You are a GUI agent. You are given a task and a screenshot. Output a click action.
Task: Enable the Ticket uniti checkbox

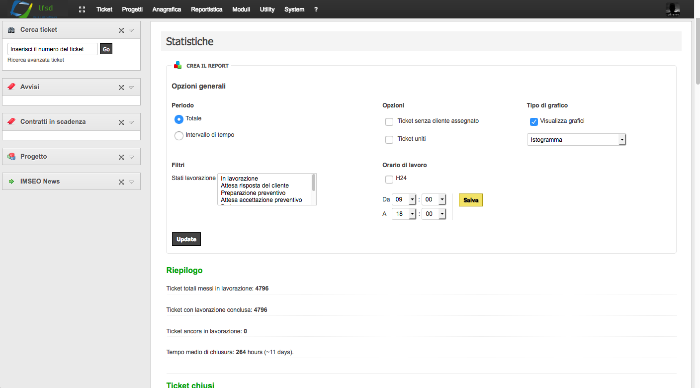coord(389,139)
